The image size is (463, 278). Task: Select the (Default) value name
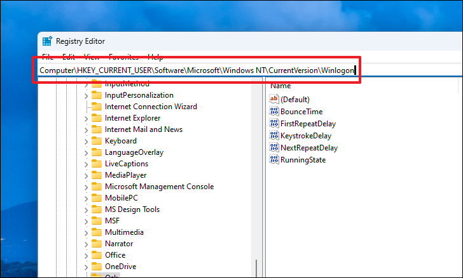[x=295, y=100]
